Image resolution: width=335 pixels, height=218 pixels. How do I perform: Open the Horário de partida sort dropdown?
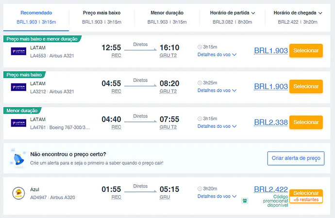(233, 13)
